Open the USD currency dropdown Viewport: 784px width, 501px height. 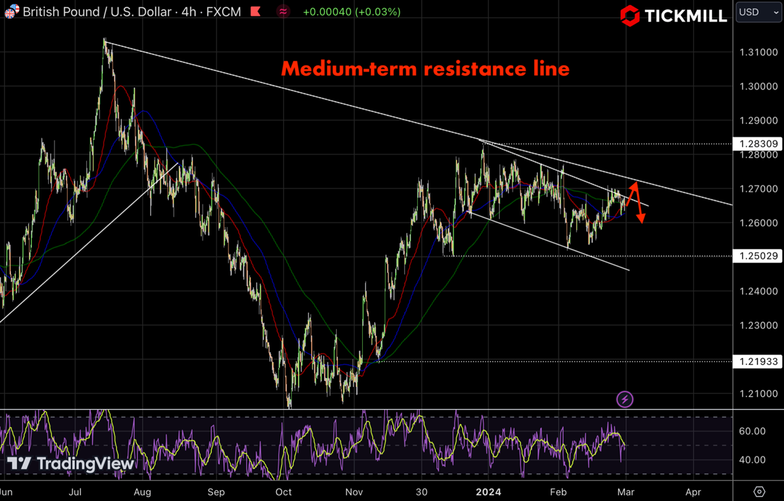[759, 12]
